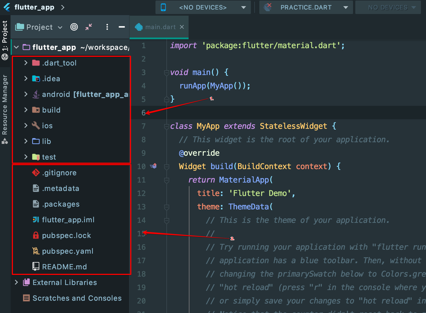426x313 pixels.
Task: Expand the ios folder
Action: tap(26, 125)
